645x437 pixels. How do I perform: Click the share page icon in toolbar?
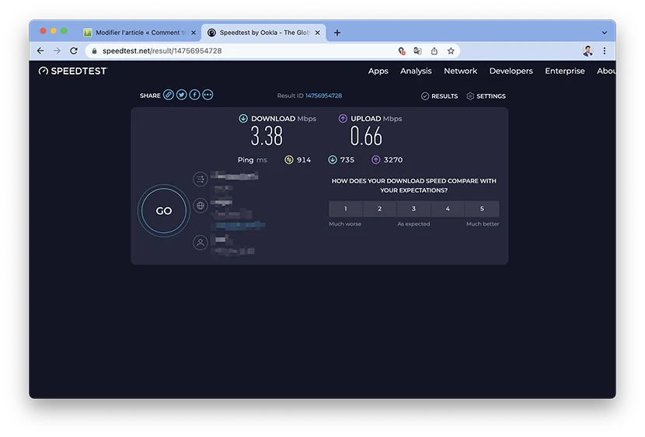click(x=434, y=51)
